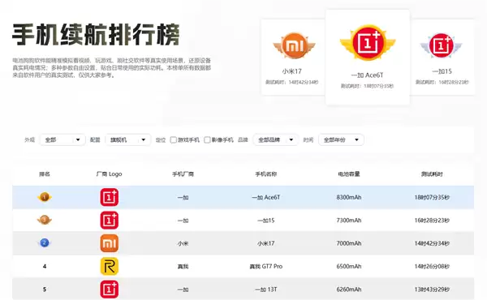Click the Xiaomi badge on the 小米17 card
The width and height of the screenshot is (487, 300).
tap(294, 45)
